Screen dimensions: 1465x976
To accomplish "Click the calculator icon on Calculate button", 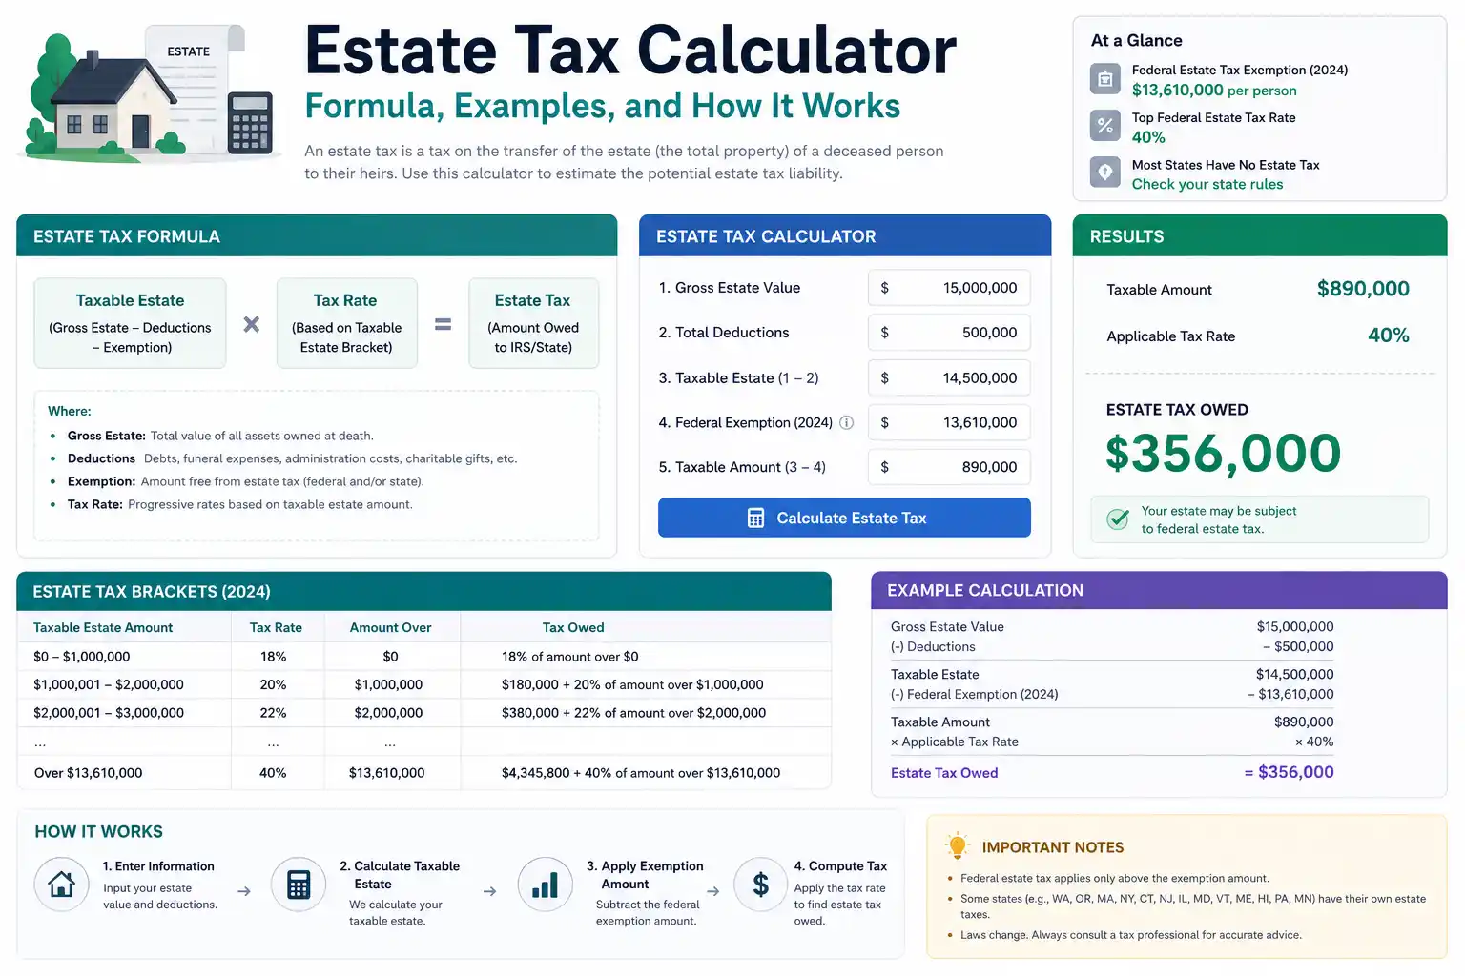I will 755,518.
